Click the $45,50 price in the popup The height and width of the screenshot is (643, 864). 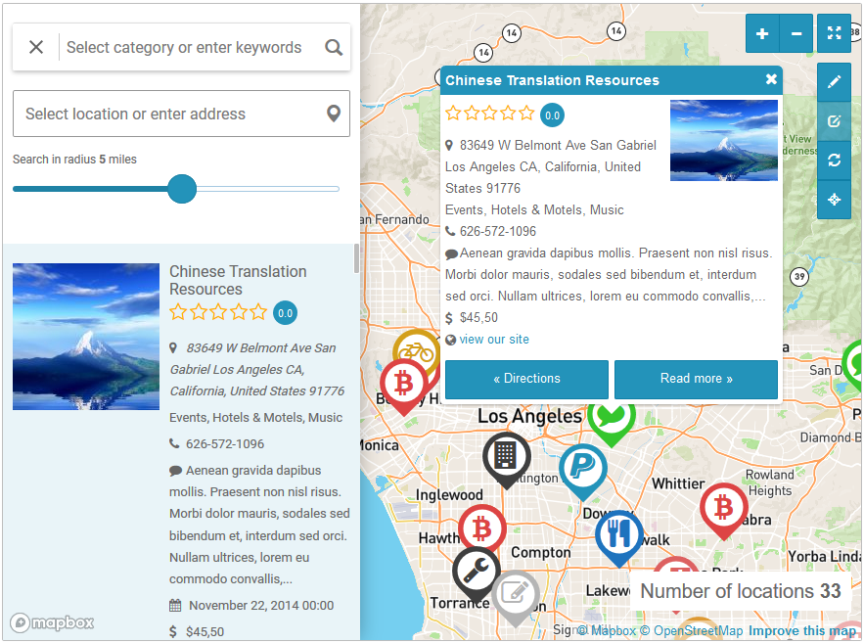click(x=478, y=318)
